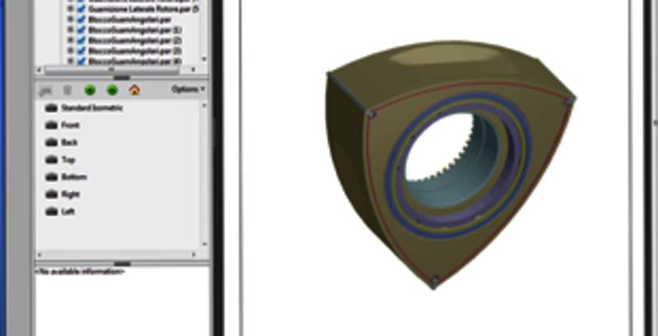
Task: Toggle checkbox for BloccoGuarniAngolari.par (1)
Action: coord(81,30)
